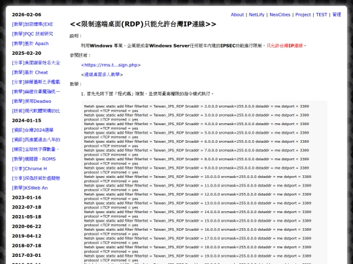Open the [技術] sidebar post
Screen dimensions: 353x264
point(36,111)
